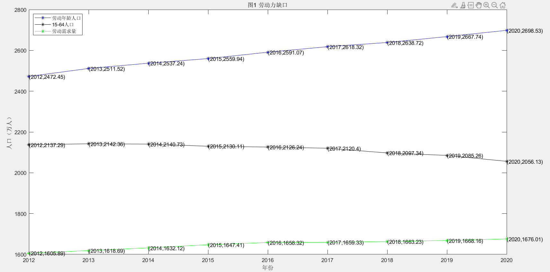Image resolution: width=550 pixels, height=272 pixels.
Task: Click the y-axis tick label 1600
Action: [21, 255]
